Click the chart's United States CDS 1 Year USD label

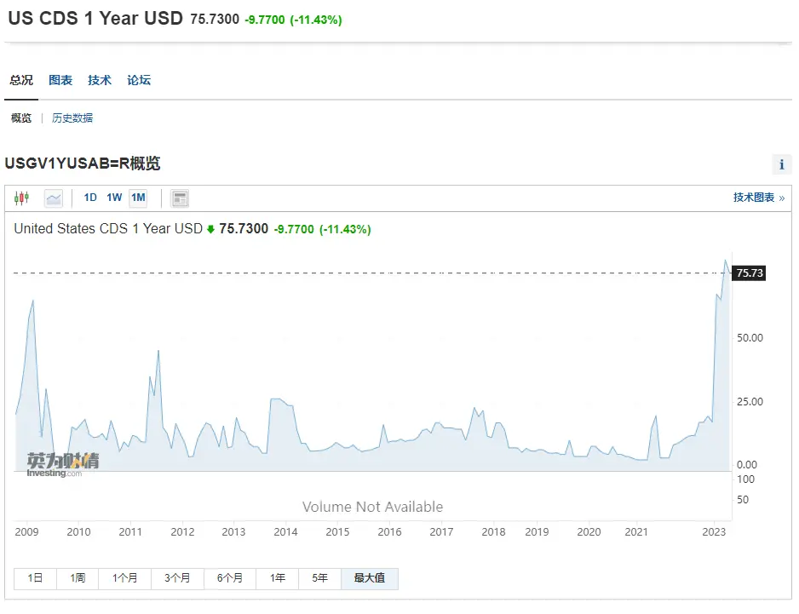click(108, 229)
